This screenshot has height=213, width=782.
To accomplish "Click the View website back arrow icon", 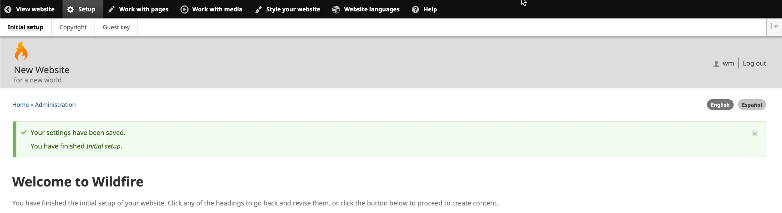I will [x=8, y=9].
